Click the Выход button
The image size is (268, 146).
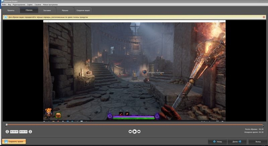[258, 142]
